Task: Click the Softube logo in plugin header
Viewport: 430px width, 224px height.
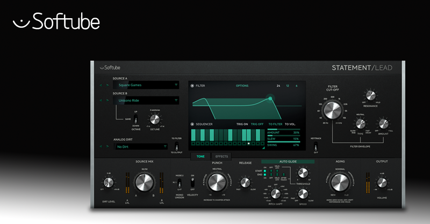Action: (110, 68)
